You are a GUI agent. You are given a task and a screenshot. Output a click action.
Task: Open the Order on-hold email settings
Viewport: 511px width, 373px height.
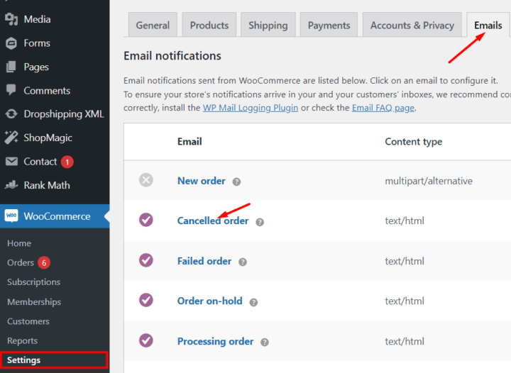point(210,301)
